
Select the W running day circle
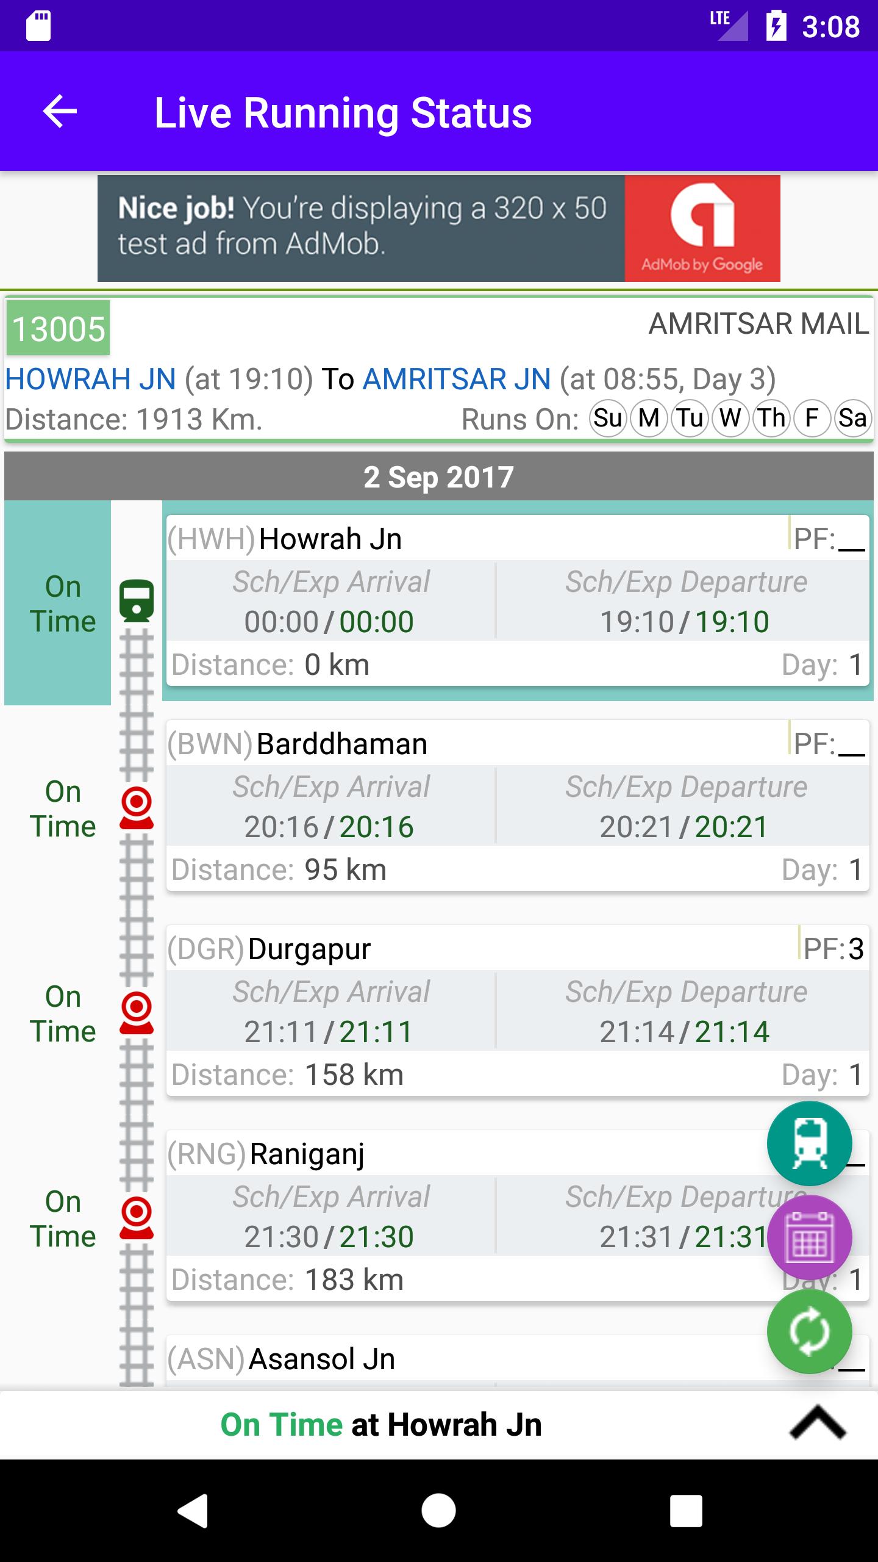(x=730, y=419)
